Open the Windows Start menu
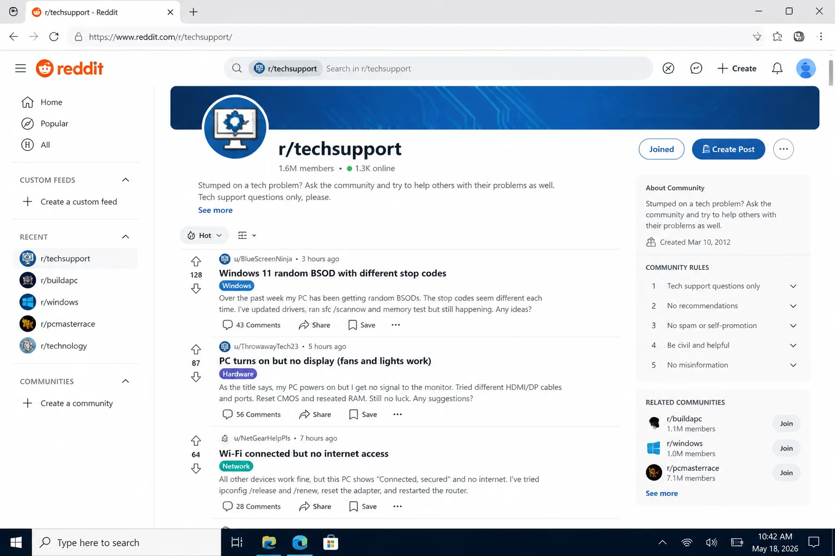835x556 pixels. 16,542
